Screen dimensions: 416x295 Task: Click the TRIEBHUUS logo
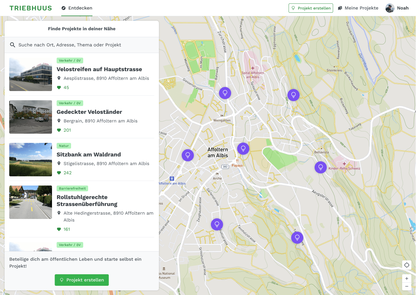pyautogui.click(x=31, y=8)
